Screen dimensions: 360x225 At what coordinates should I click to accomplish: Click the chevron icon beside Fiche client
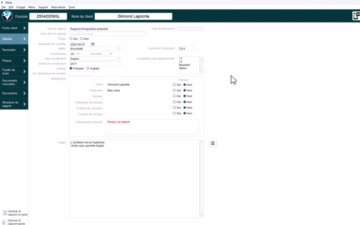pyautogui.click(x=24, y=28)
